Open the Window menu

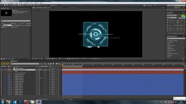(36, 3)
